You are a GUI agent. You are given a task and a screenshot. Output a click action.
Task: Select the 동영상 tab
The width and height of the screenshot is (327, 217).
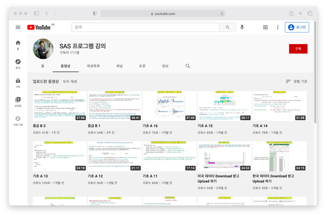[66, 66]
